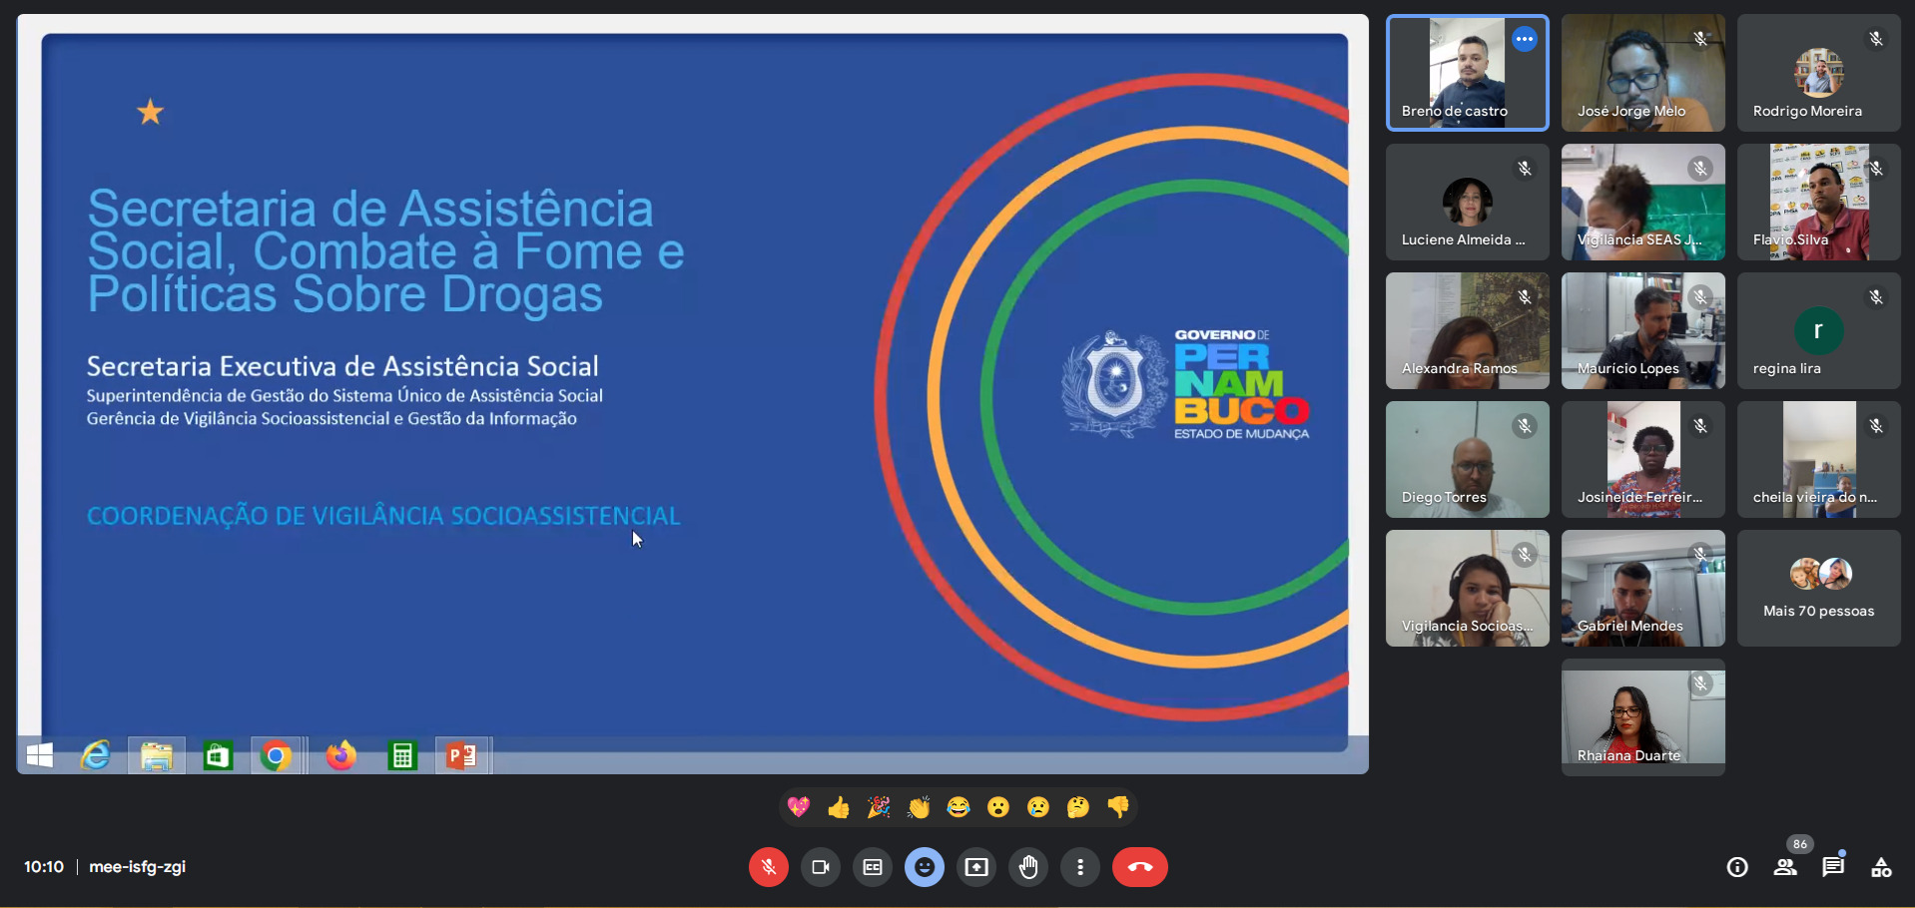
Task: Click the present screen button
Action: click(976, 867)
